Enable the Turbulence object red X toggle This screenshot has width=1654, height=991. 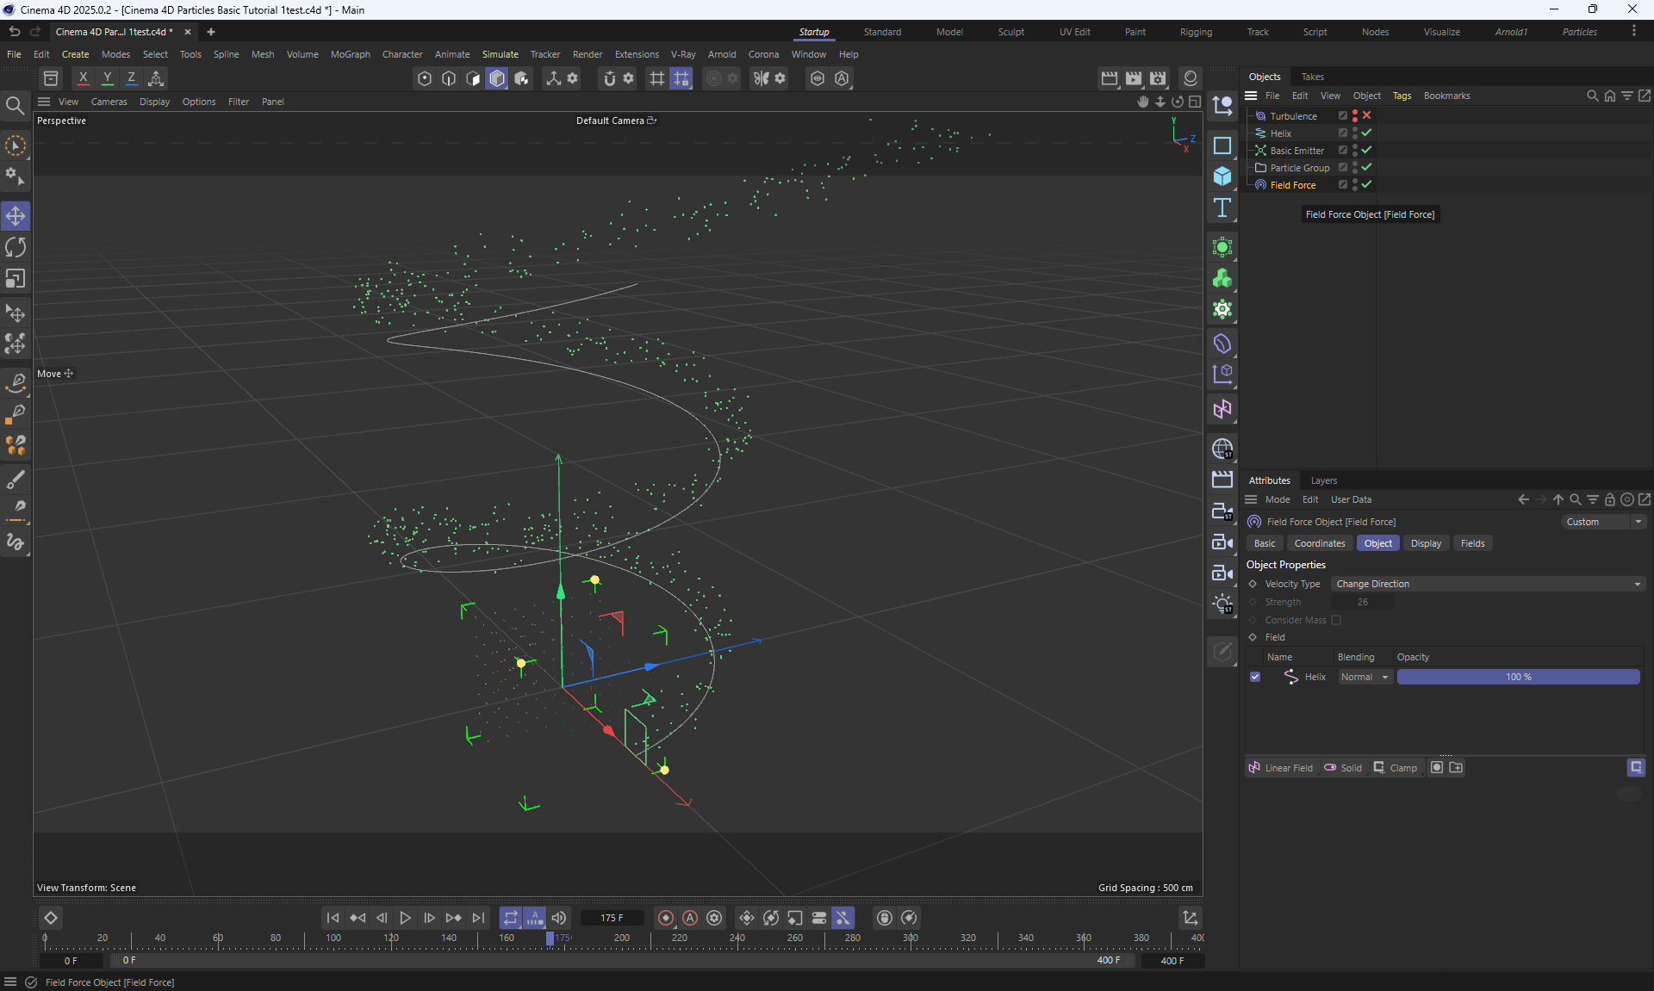coord(1367,115)
